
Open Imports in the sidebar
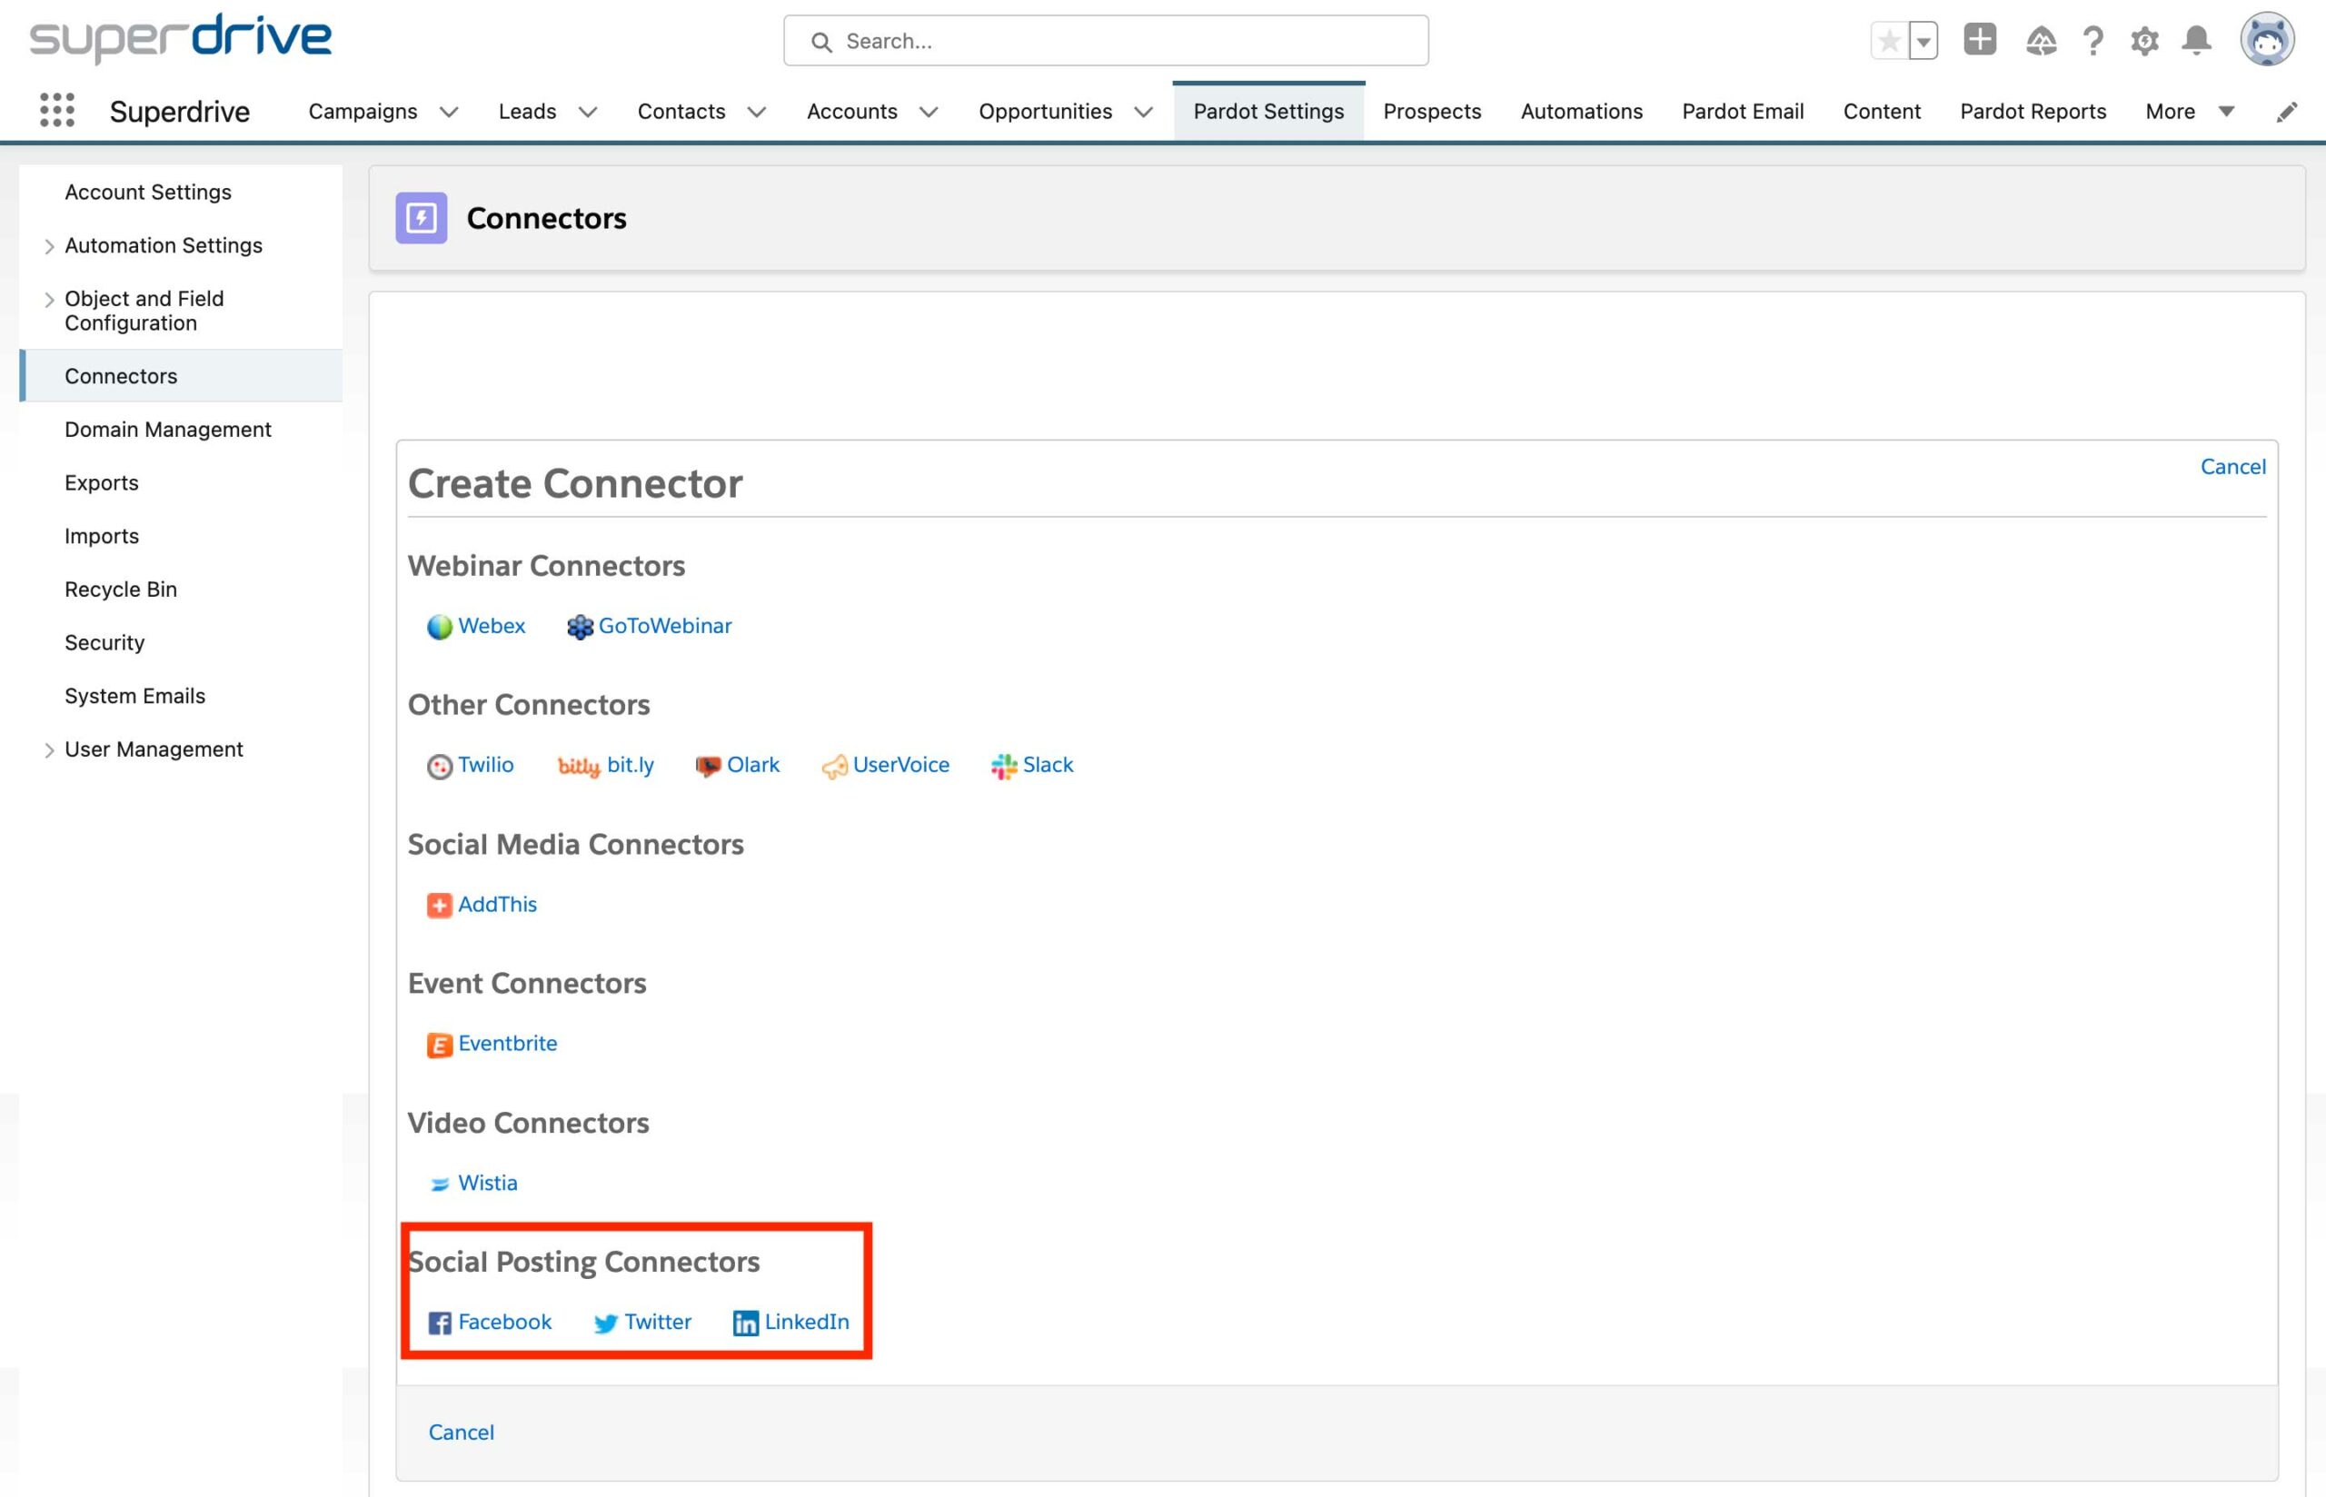click(x=101, y=537)
